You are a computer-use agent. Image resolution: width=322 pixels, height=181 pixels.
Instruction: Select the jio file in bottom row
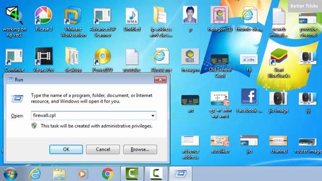249,144
